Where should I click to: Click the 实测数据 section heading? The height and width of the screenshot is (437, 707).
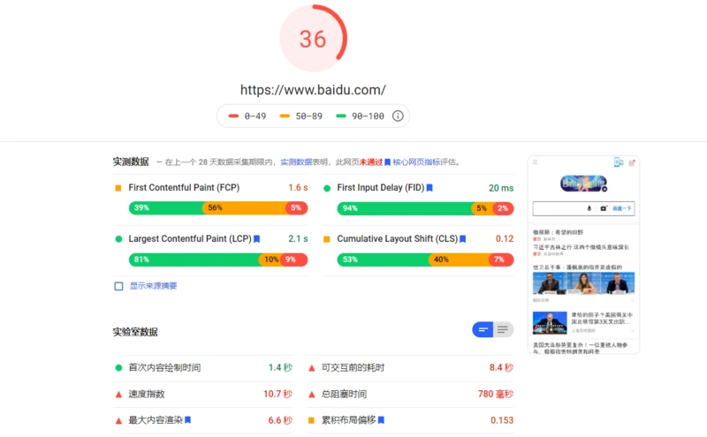(x=131, y=162)
